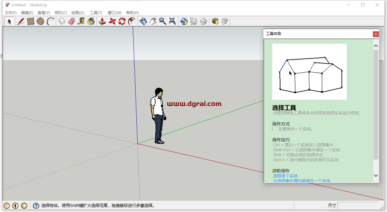The height and width of the screenshot is (212, 387).
Task: Pick the Pan hand tool
Action: 153,21
